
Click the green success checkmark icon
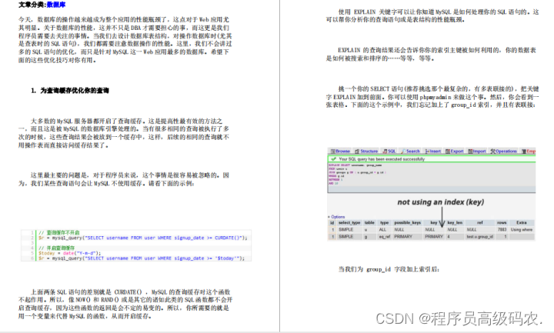(333, 159)
